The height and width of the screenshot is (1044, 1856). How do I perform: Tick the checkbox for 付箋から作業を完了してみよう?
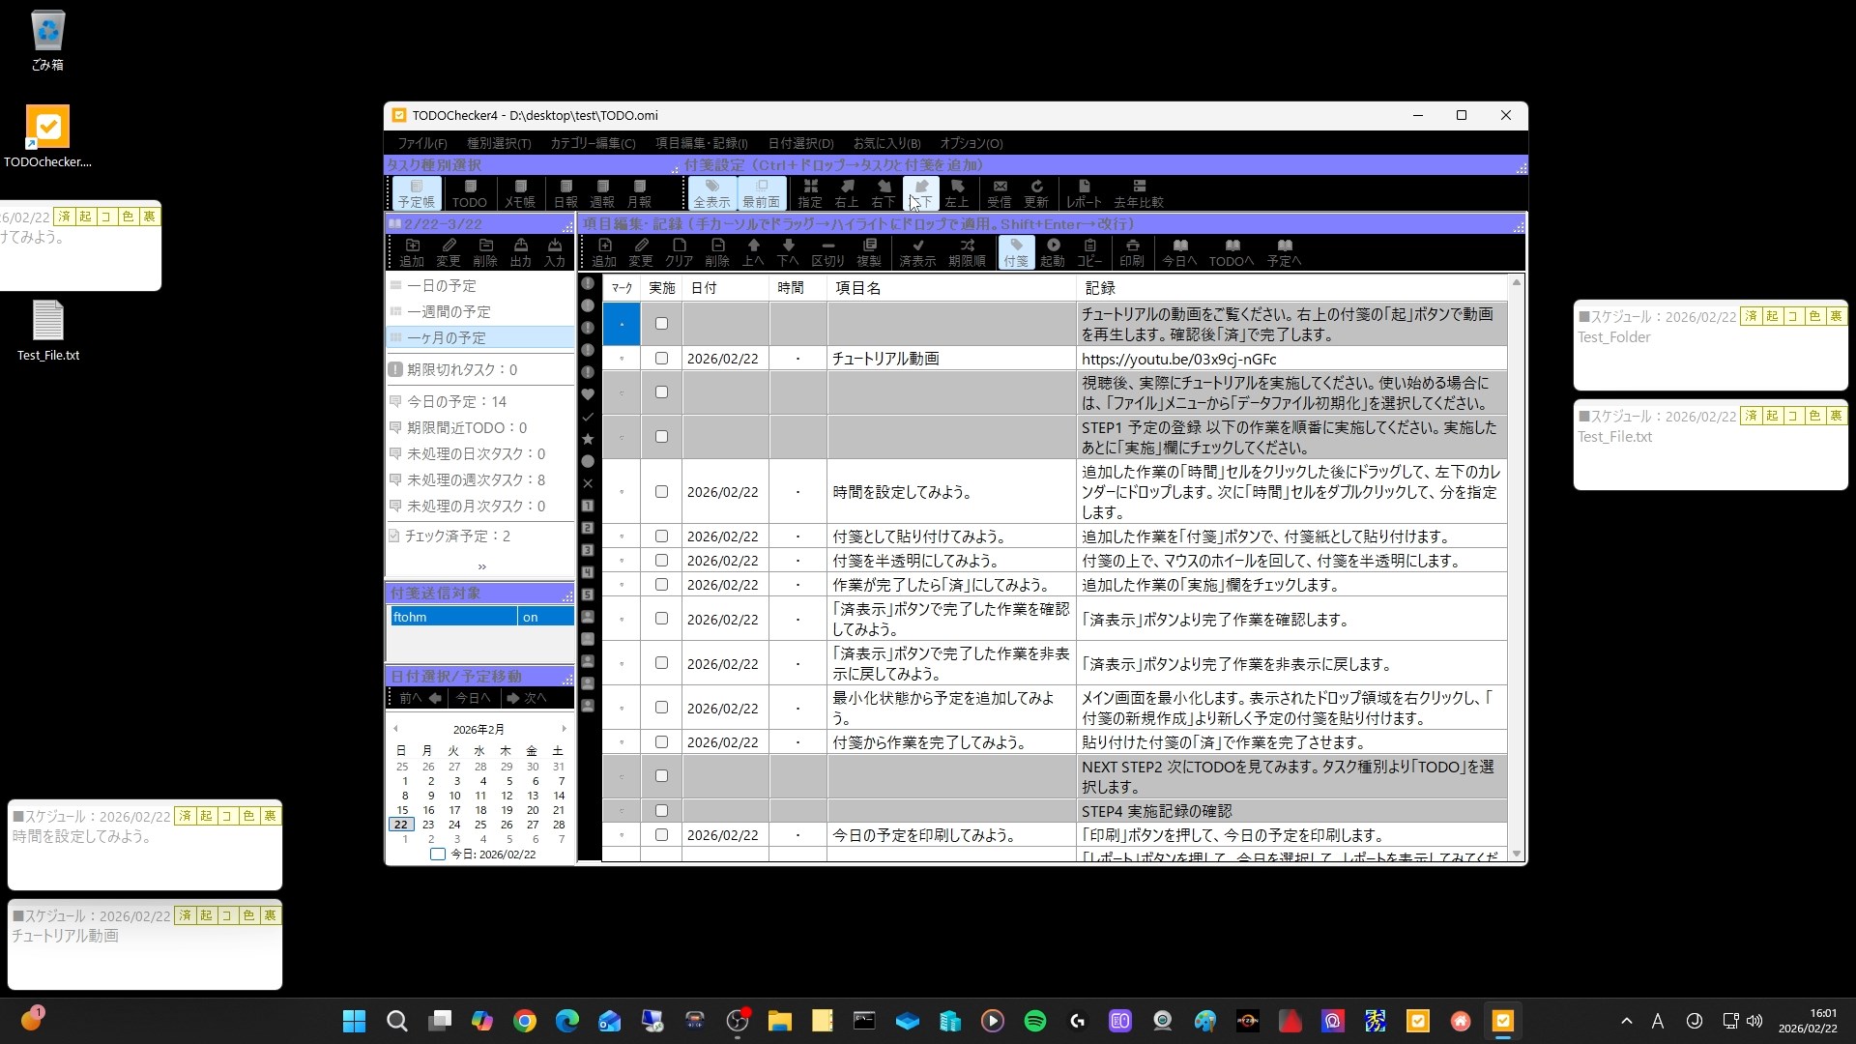tap(661, 742)
